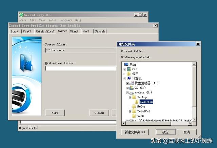Click folder tree scroll down arrow

tap(194, 119)
